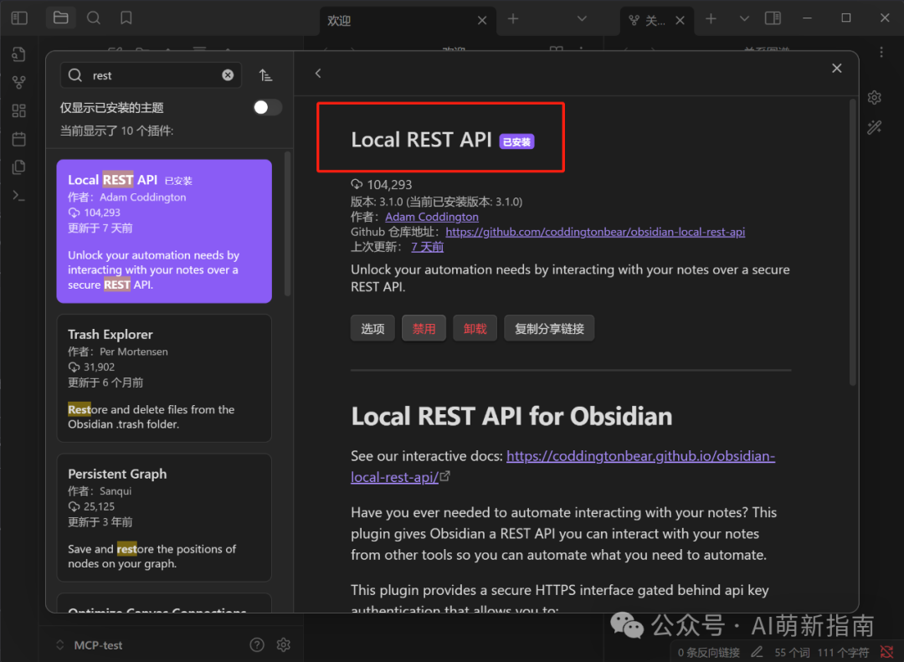Open vault settings gear icon
The height and width of the screenshot is (662, 904).
(x=284, y=644)
